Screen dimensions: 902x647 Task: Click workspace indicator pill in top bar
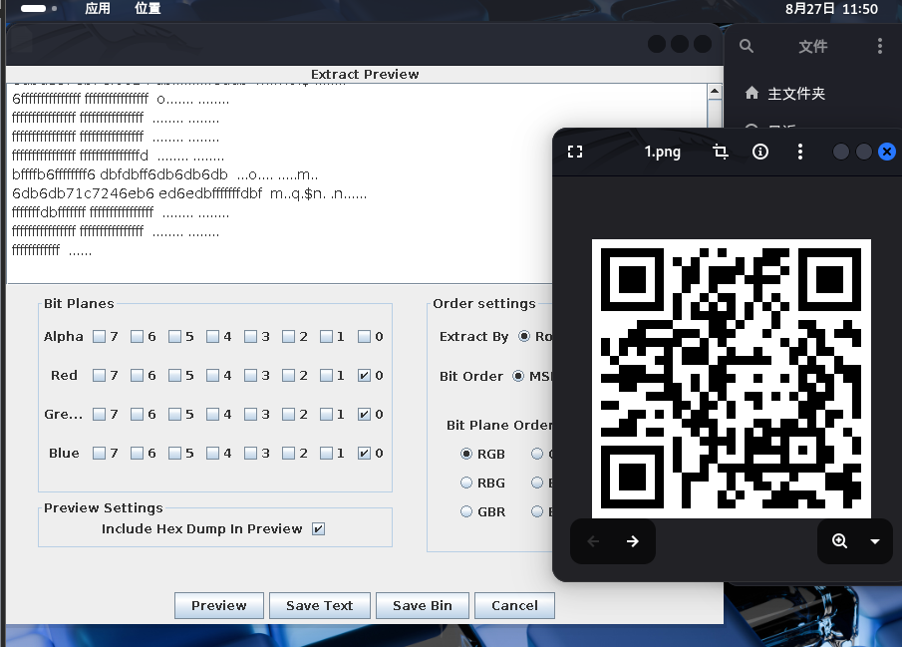33,8
